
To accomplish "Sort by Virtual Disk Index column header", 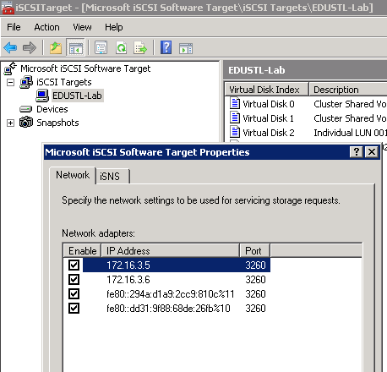I will pos(266,90).
